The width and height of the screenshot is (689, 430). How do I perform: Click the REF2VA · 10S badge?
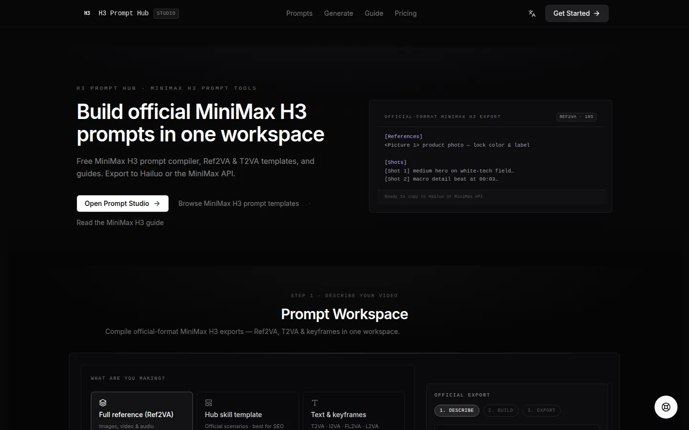coord(577,117)
